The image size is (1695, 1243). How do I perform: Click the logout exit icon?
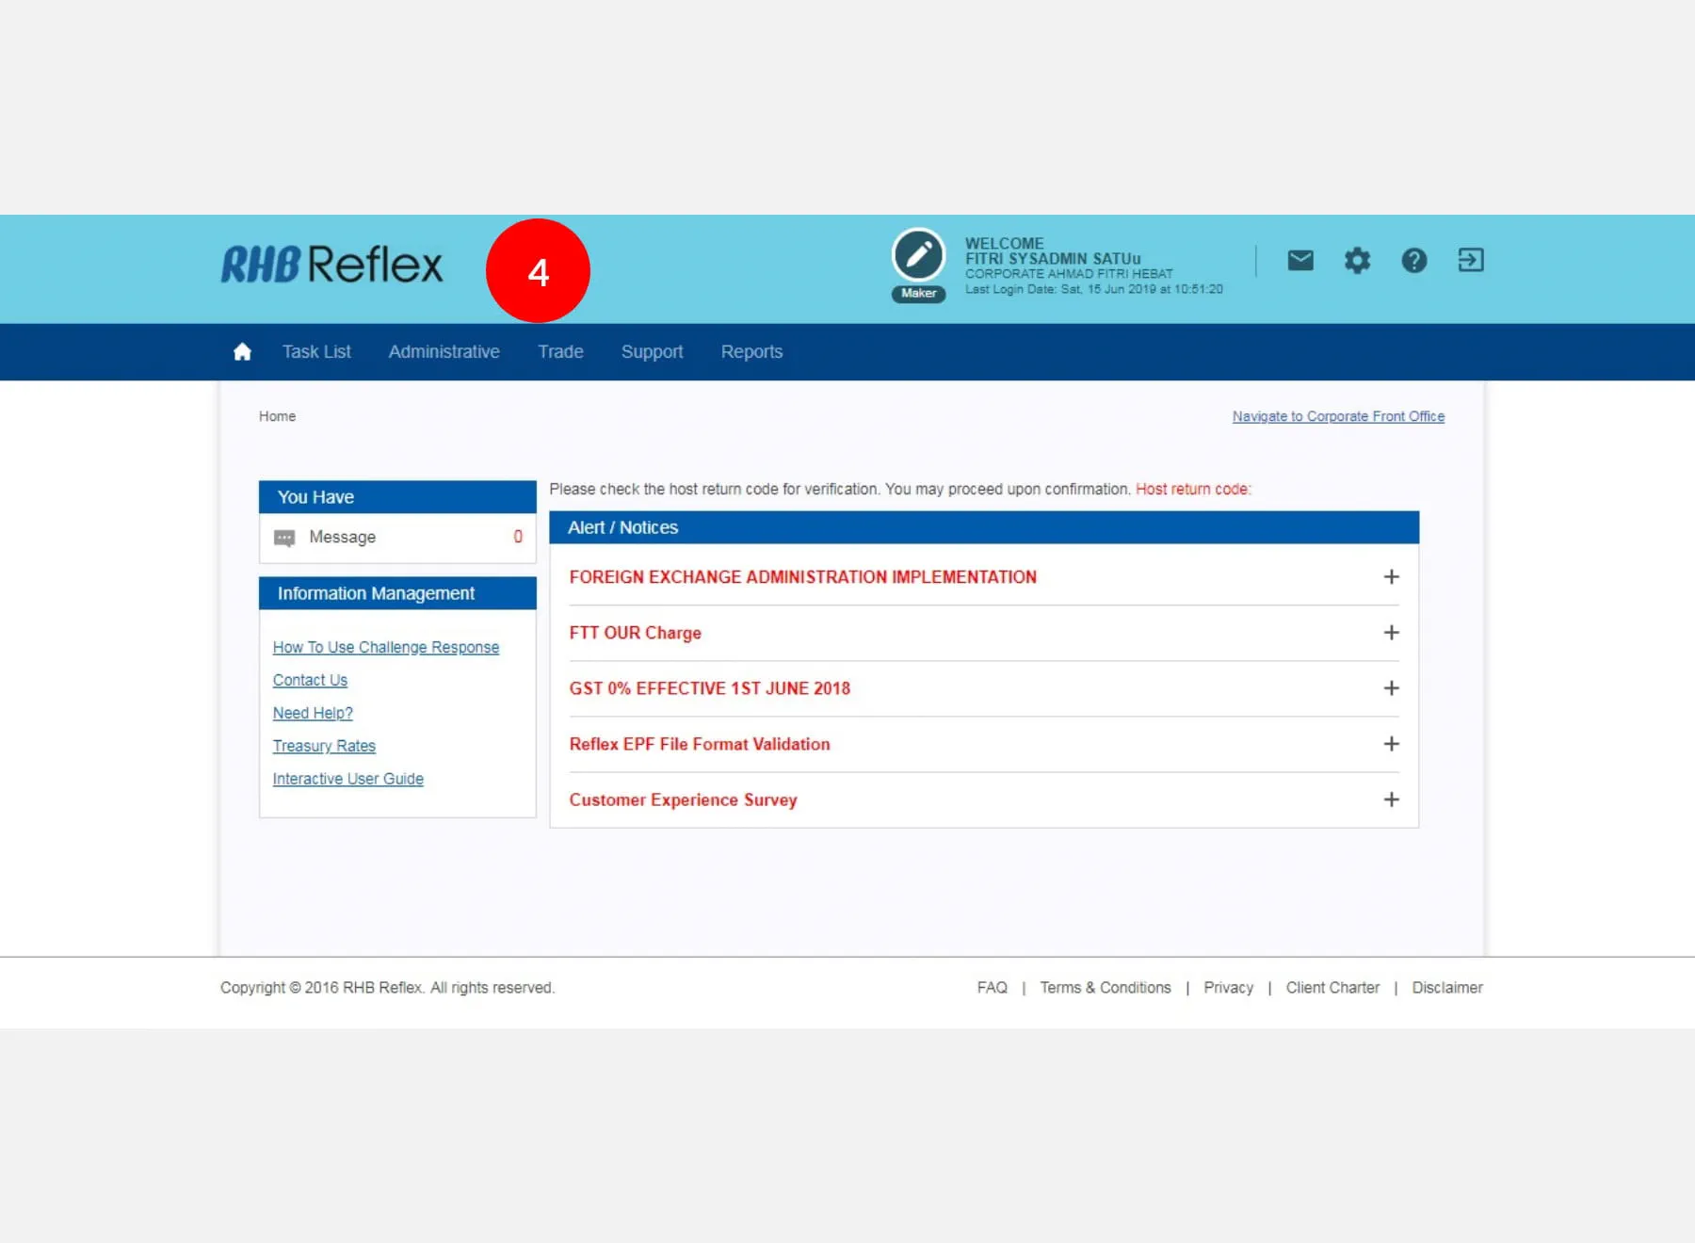click(x=1470, y=260)
